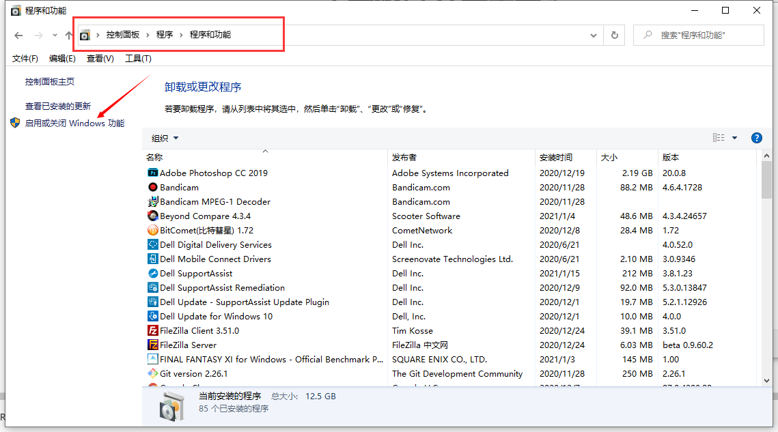Click the scrollbar up arrow

coord(766,156)
